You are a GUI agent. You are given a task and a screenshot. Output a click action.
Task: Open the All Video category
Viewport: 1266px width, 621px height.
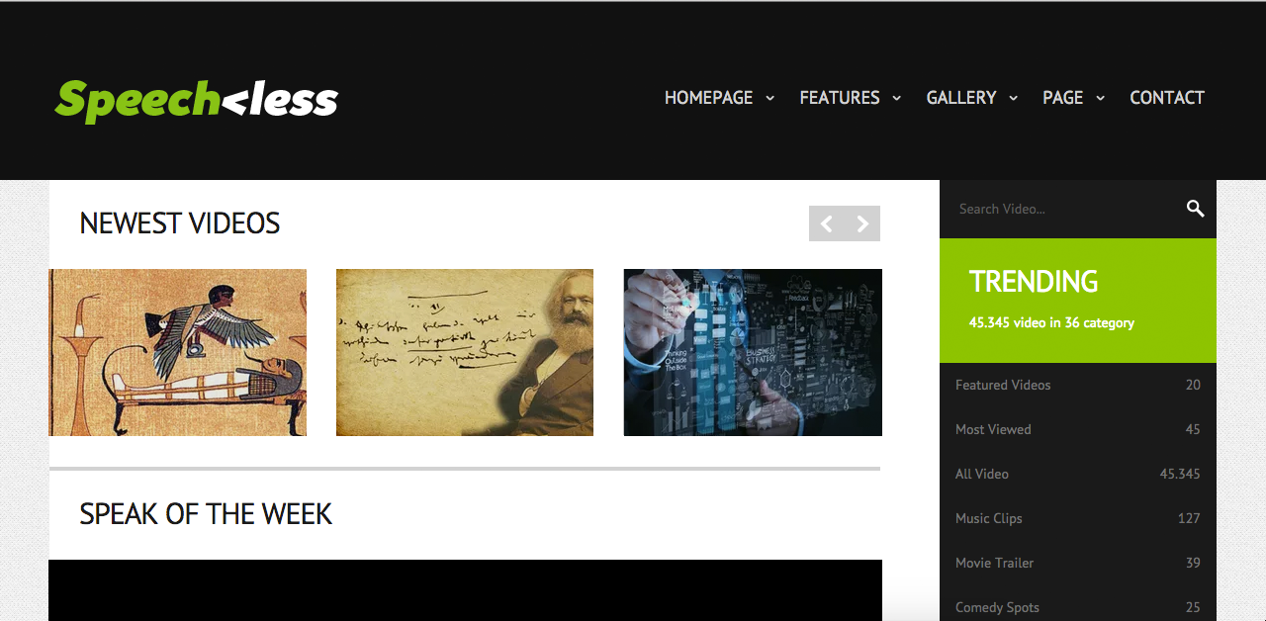pos(1078,474)
